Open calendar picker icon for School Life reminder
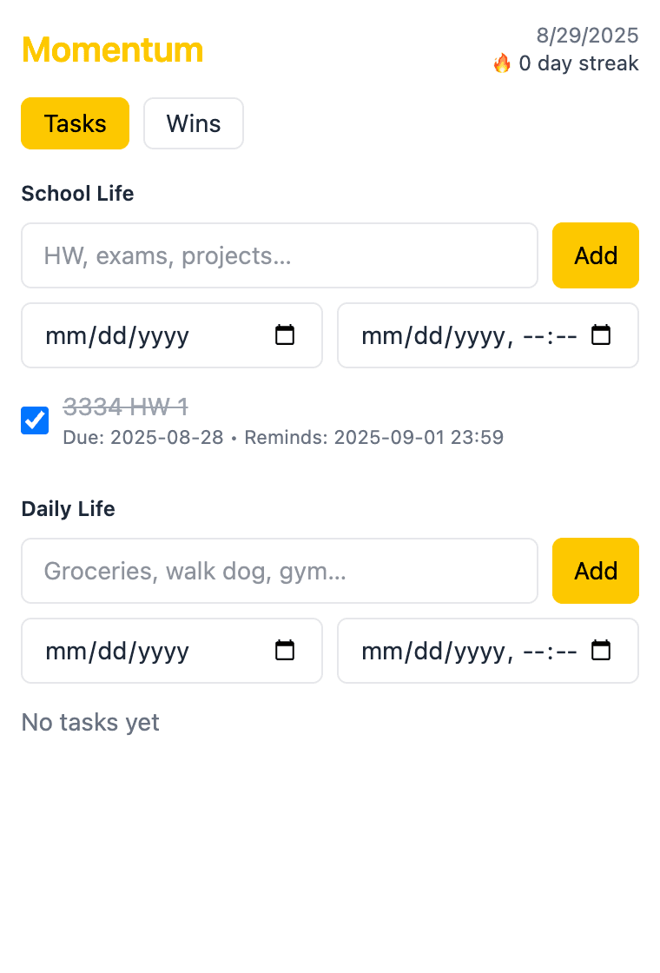The image size is (660, 973). [x=601, y=335]
